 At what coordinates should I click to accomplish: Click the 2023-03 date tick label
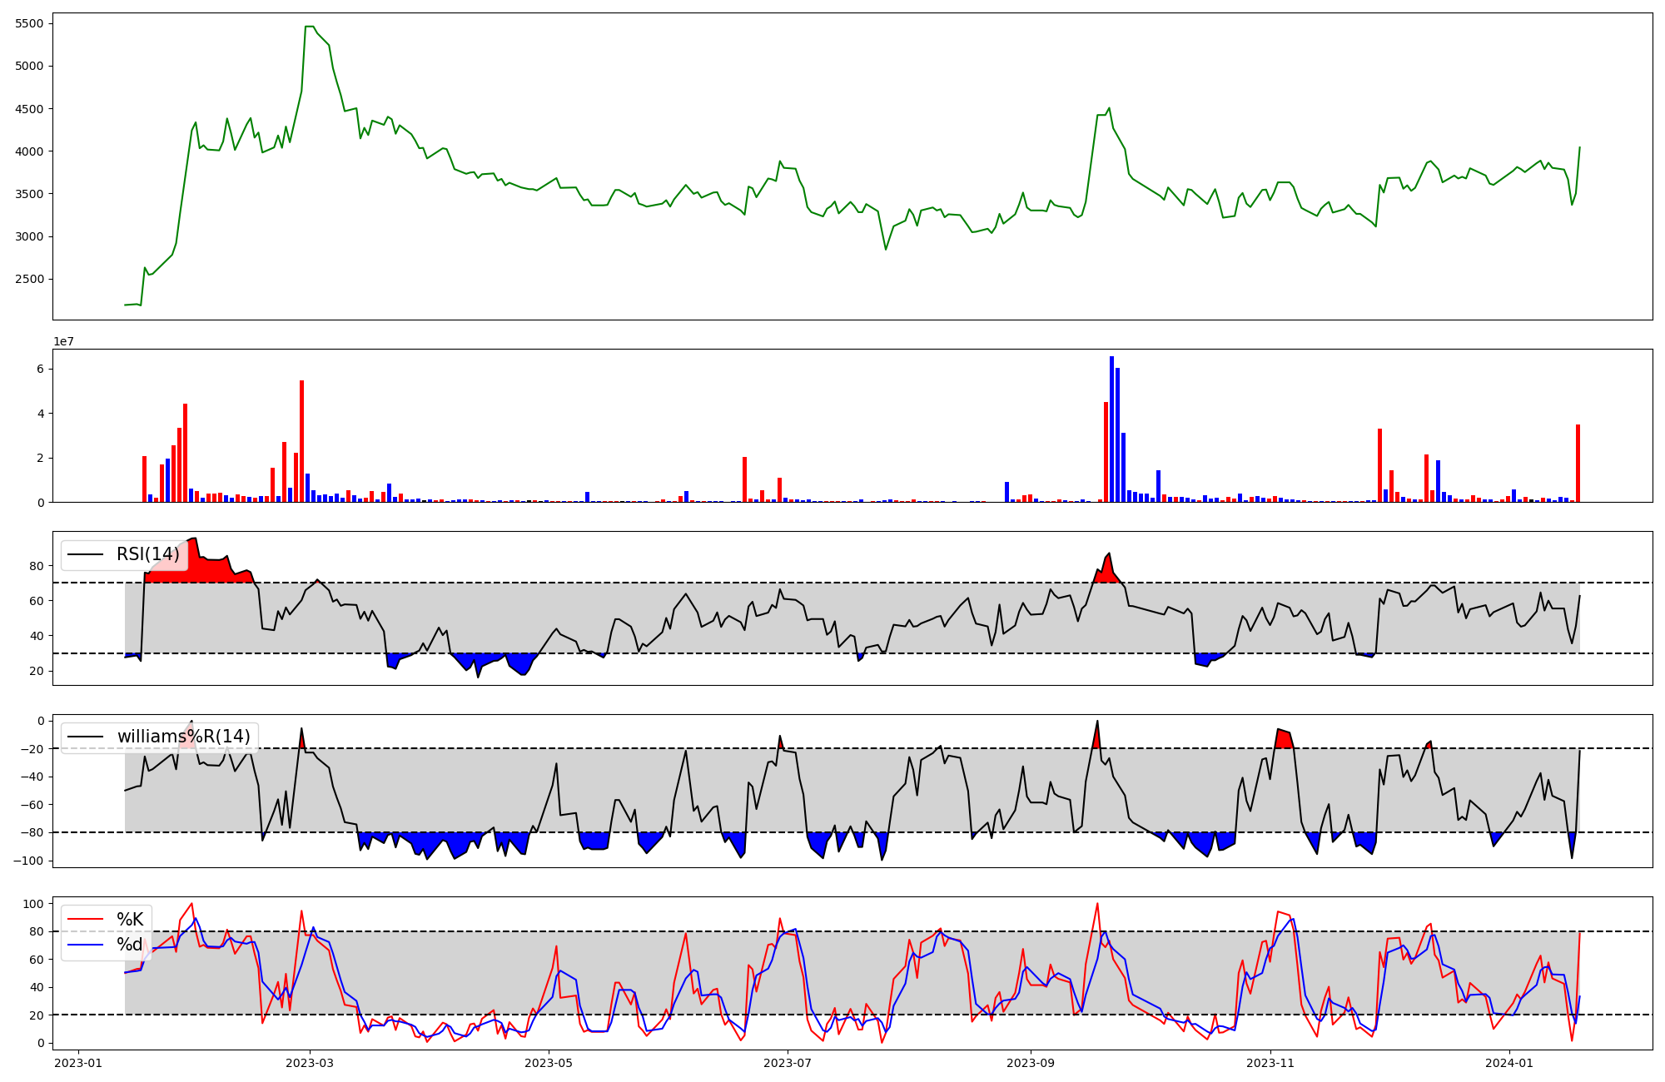[310, 1063]
